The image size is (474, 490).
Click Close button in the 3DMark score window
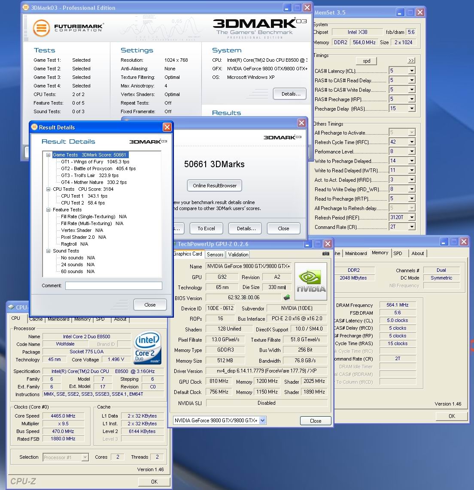(x=283, y=228)
